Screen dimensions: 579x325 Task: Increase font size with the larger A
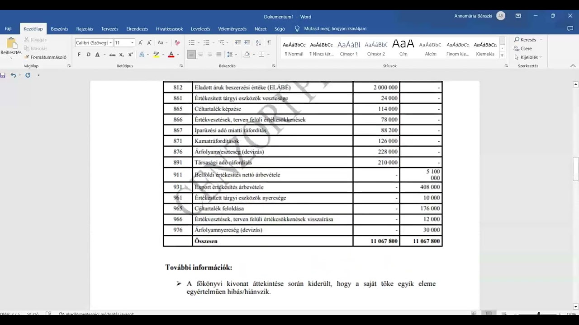tap(140, 43)
